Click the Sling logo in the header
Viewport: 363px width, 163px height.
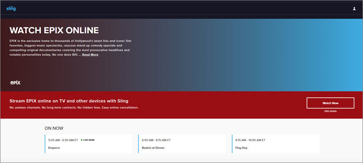11,9
